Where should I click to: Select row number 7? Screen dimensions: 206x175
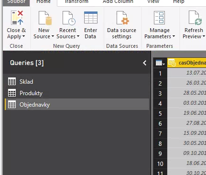(x=160, y=133)
